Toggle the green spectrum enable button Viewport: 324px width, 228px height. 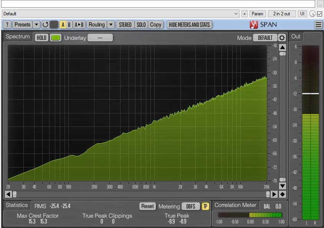click(56, 38)
